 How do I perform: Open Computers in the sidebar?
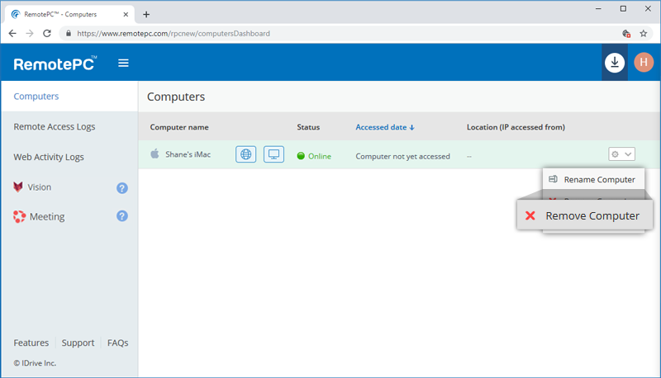[36, 97]
